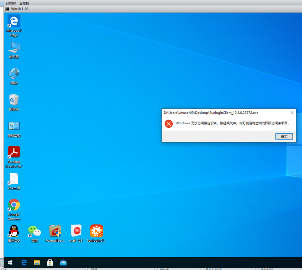Open the Microsoft Edge desktop shortcut

(x=14, y=26)
